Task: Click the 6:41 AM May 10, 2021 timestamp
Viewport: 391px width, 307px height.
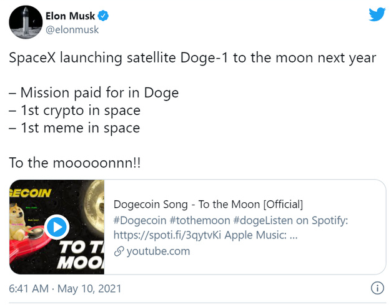Action: tap(65, 288)
